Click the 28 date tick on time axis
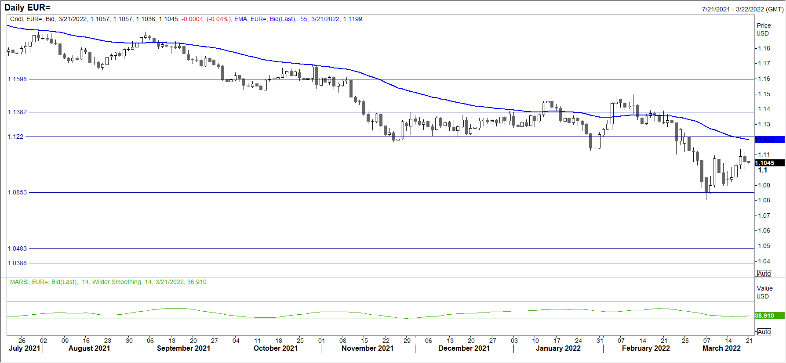Screen dimensions: 786x363 685,340
